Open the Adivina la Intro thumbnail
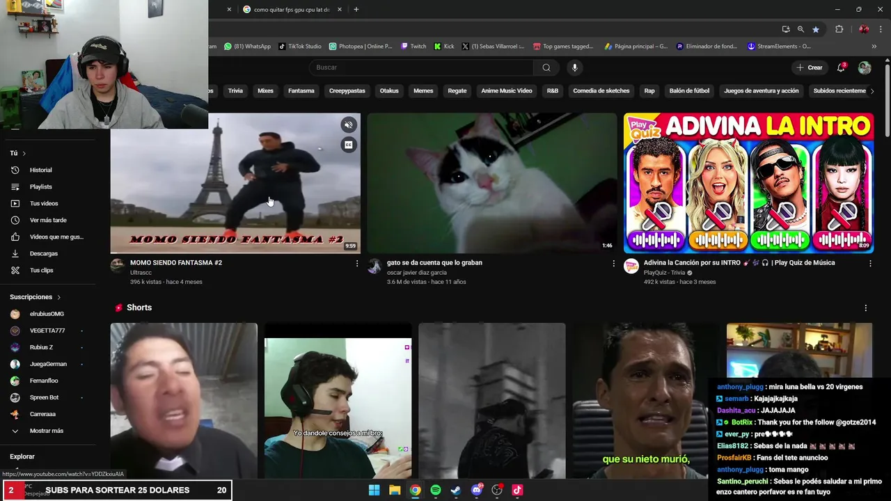Image resolution: width=891 pixels, height=501 pixels. tap(748, 183)
